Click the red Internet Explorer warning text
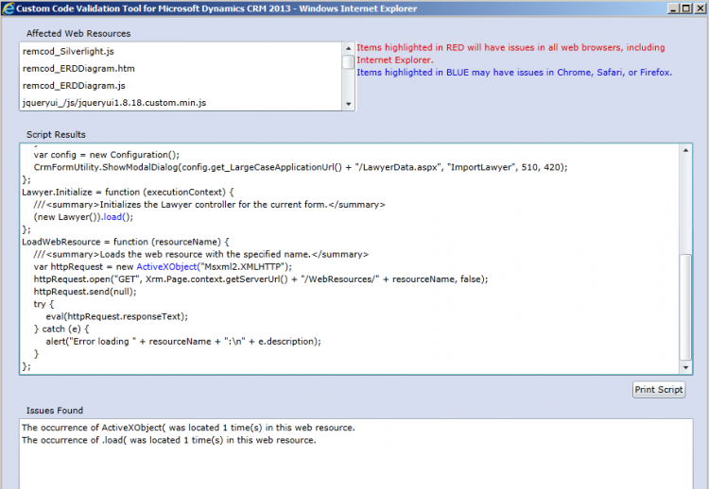 [x=510, y=54]
